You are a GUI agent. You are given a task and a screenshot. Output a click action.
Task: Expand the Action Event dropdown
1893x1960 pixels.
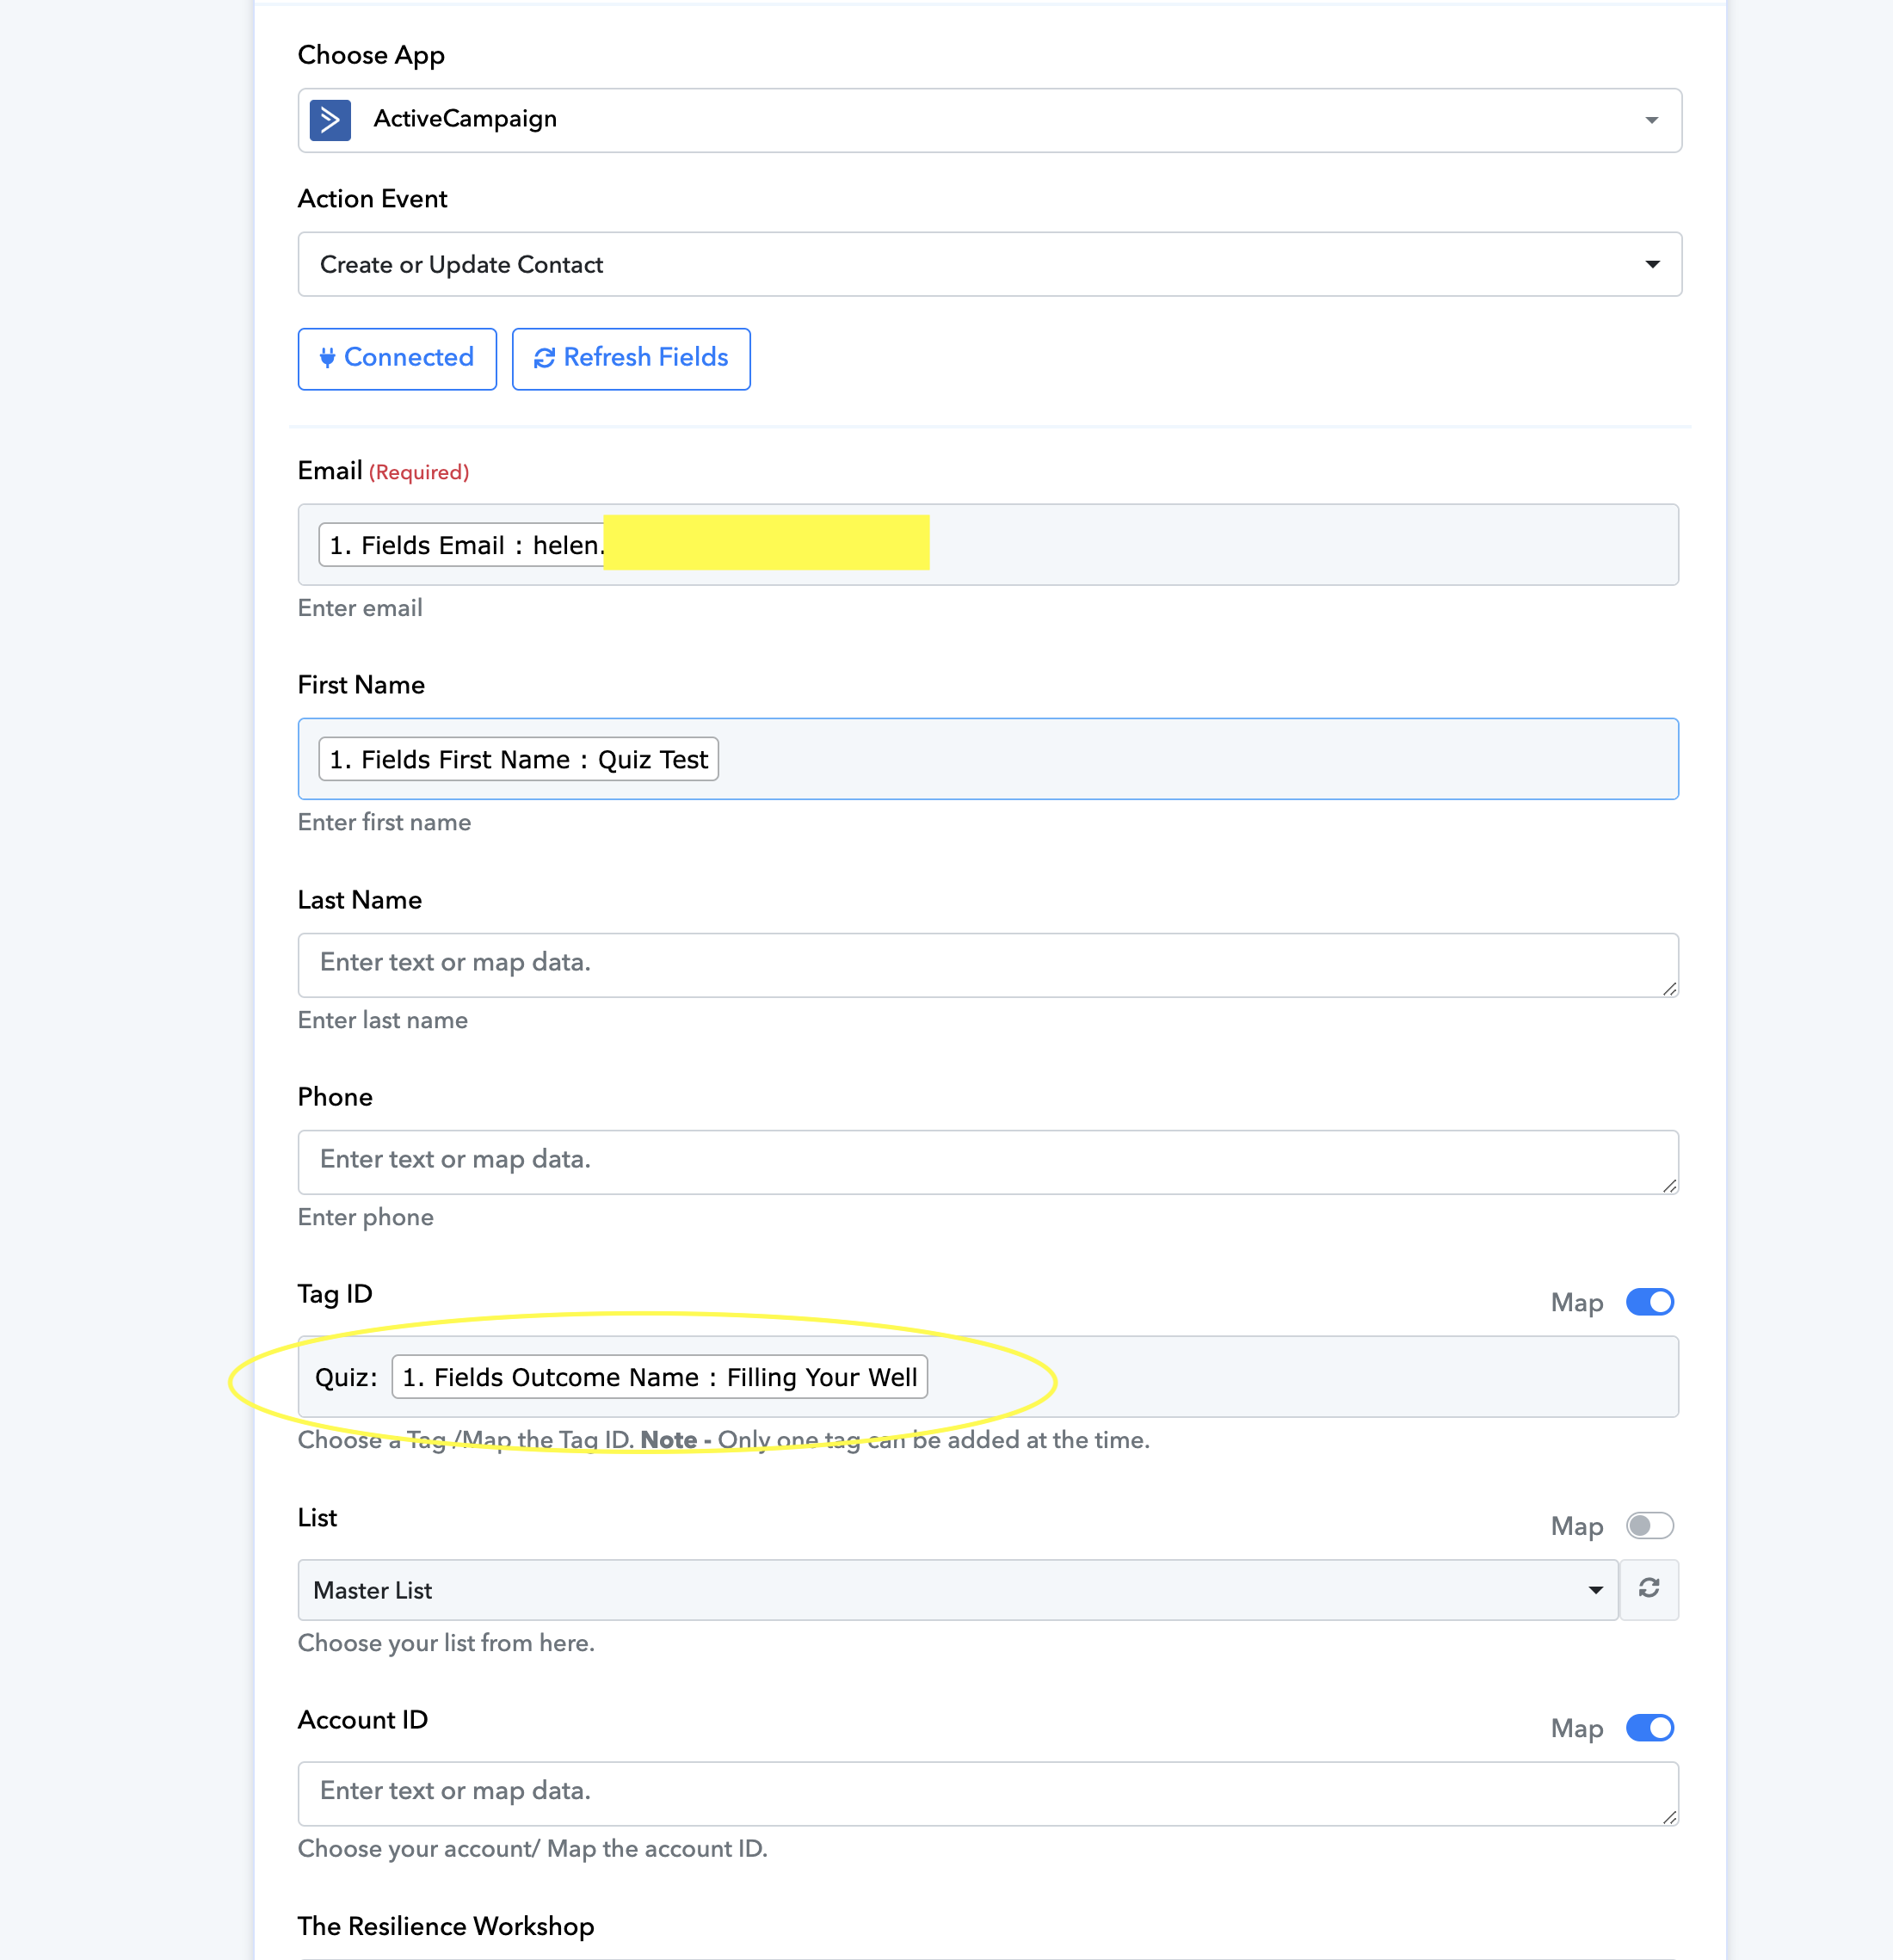click(x=990, y=264)
